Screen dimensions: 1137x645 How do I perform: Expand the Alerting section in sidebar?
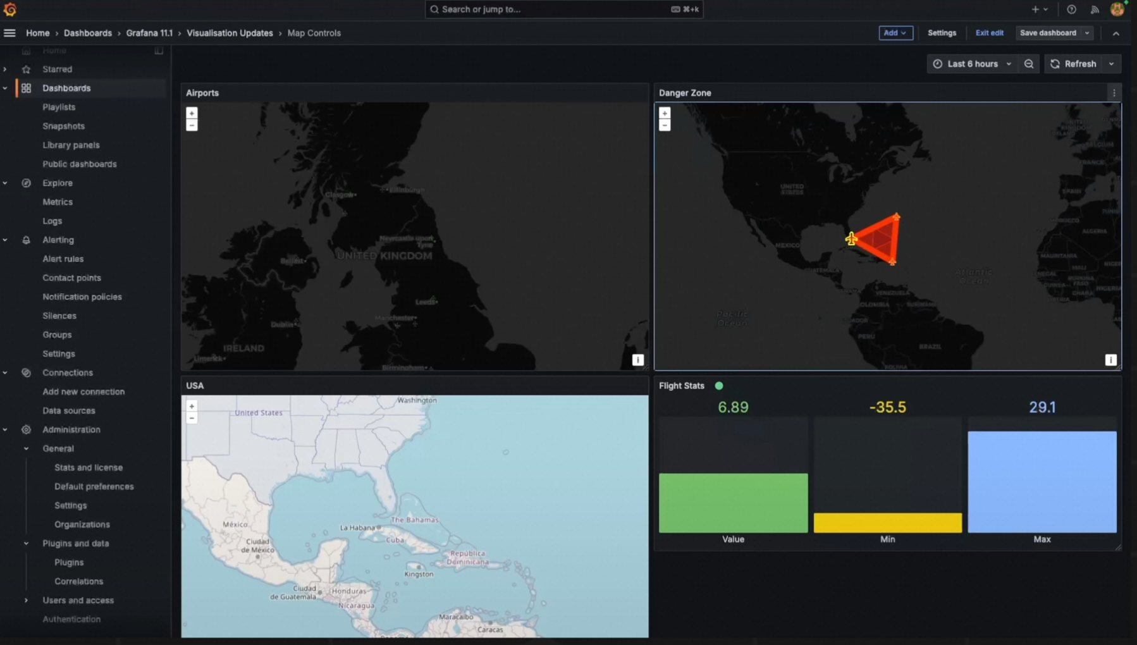tap(4, 240)
